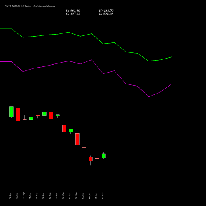Select the 17 Sep green candlestick
The image size is (206, 206).
[31, 118]
